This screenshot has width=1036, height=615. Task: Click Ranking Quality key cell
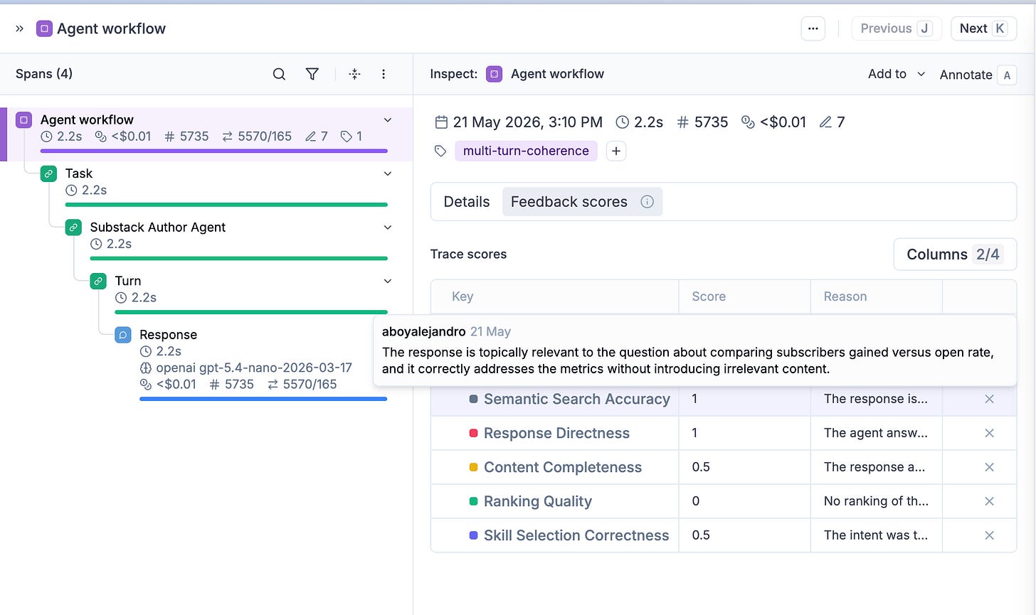(554, 501)
